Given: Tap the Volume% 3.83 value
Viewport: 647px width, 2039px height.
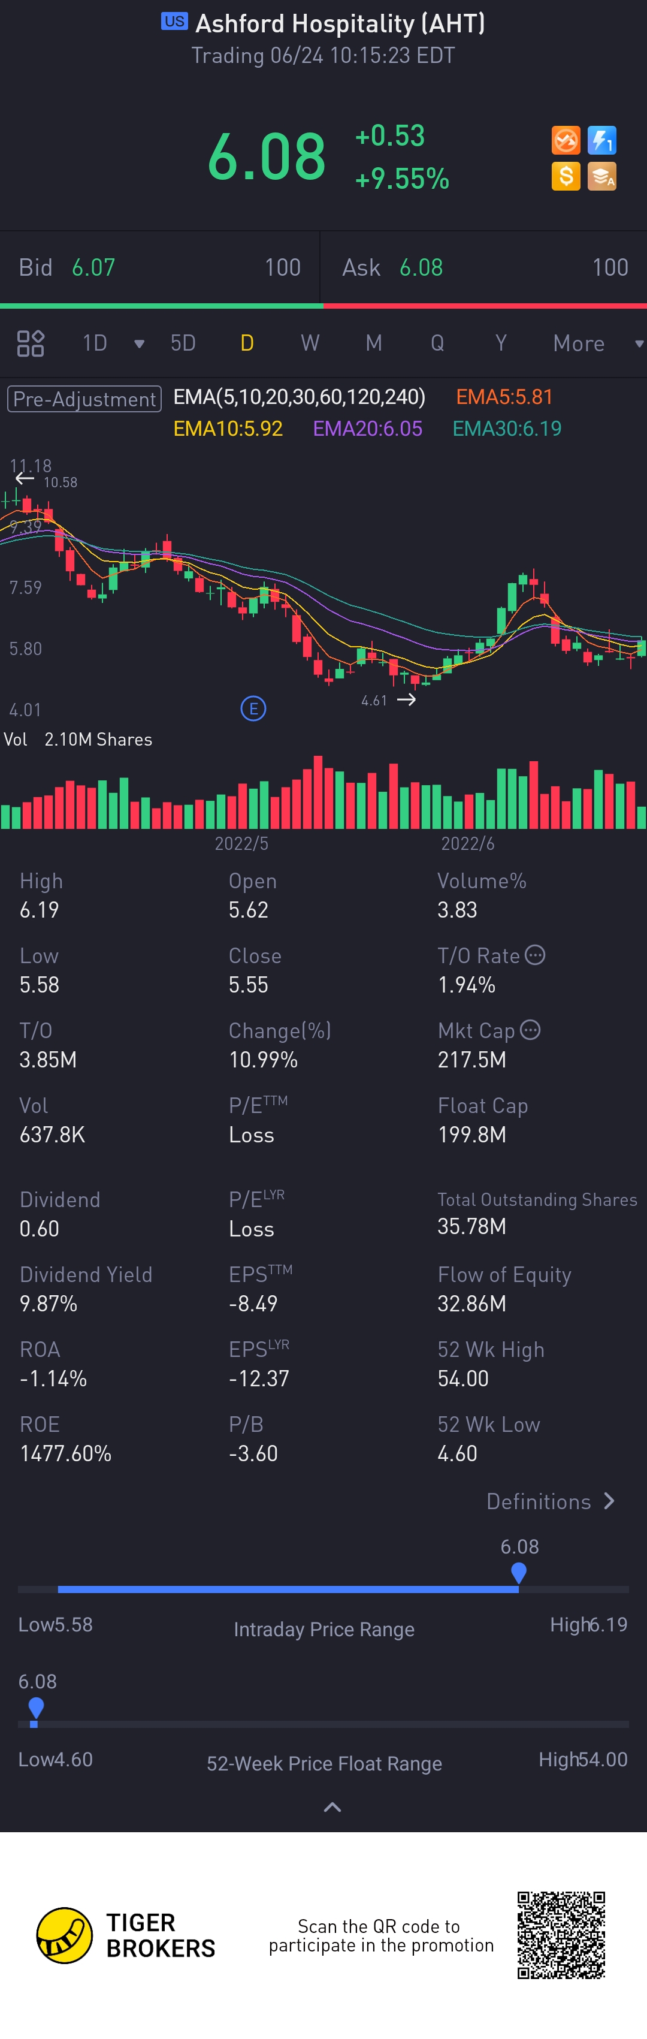Looking at the screenshot, I should tap(457, 910).
